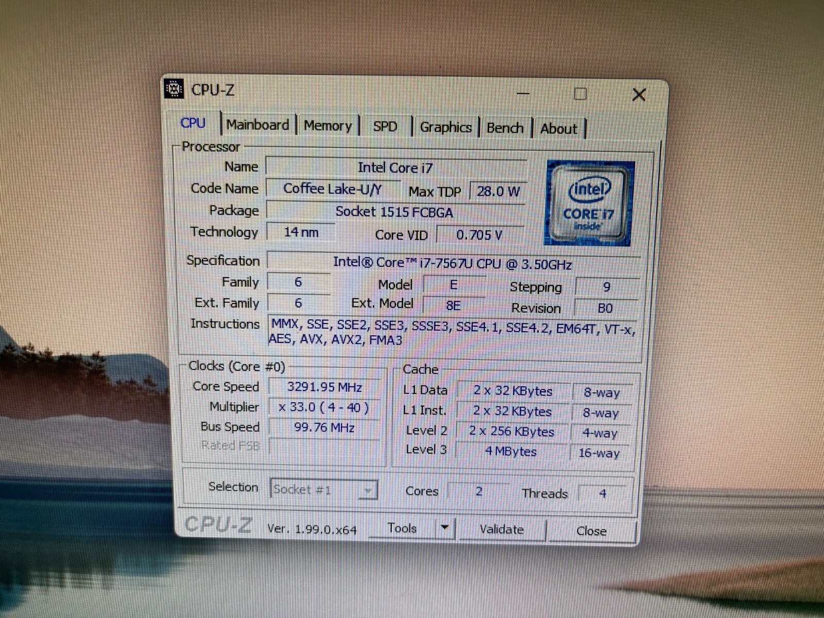The width and height of the screenshot is (824, 618).
Task: Click the Ext. Model value '8E'
Action: 453,305
